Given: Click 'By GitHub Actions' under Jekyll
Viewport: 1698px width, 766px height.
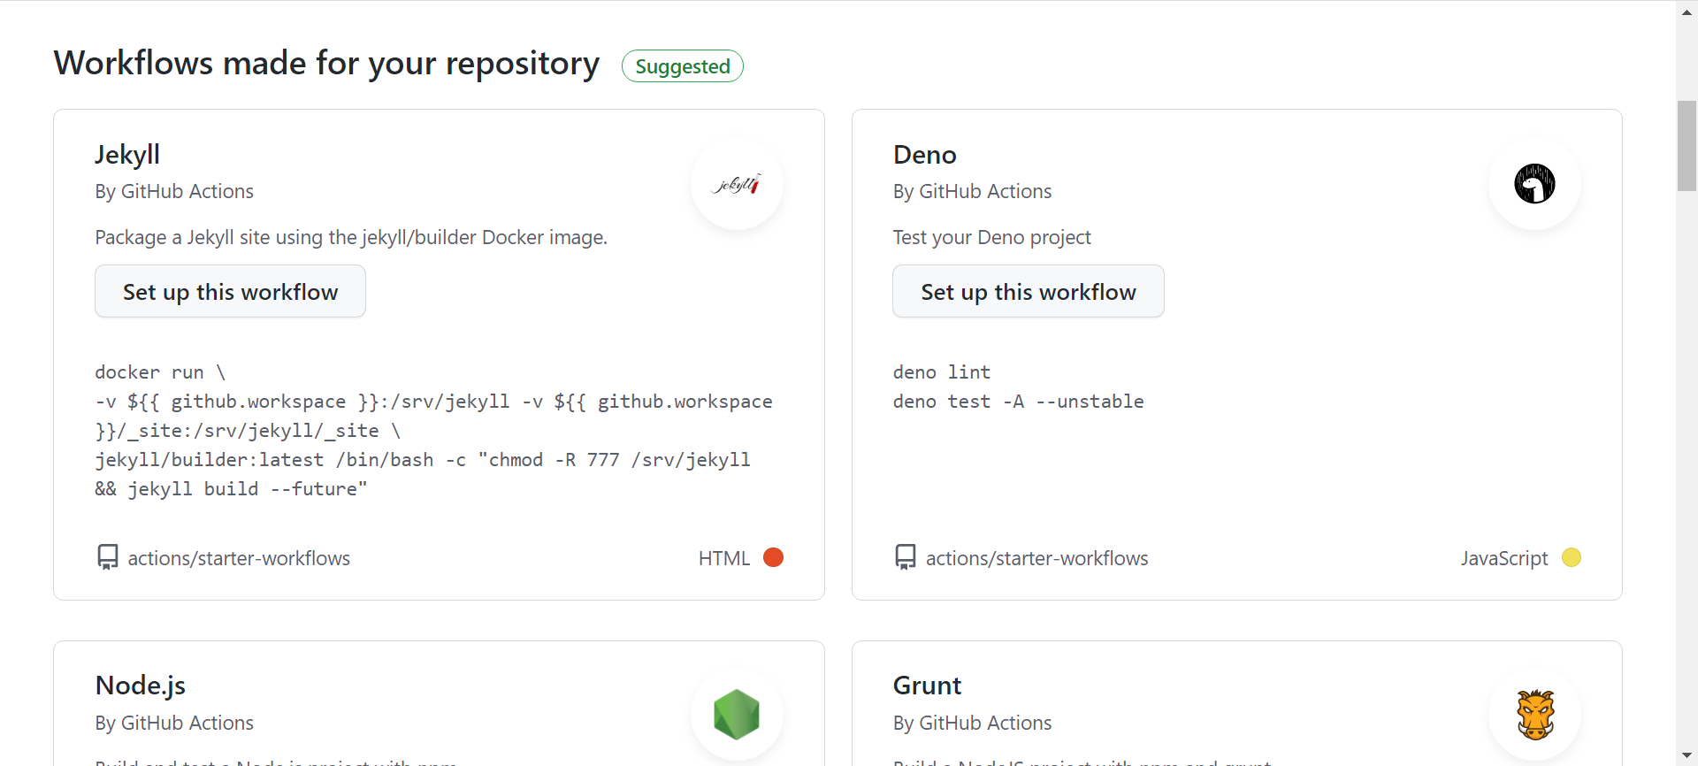Looking at the screenshot, I should pos(174,191).
